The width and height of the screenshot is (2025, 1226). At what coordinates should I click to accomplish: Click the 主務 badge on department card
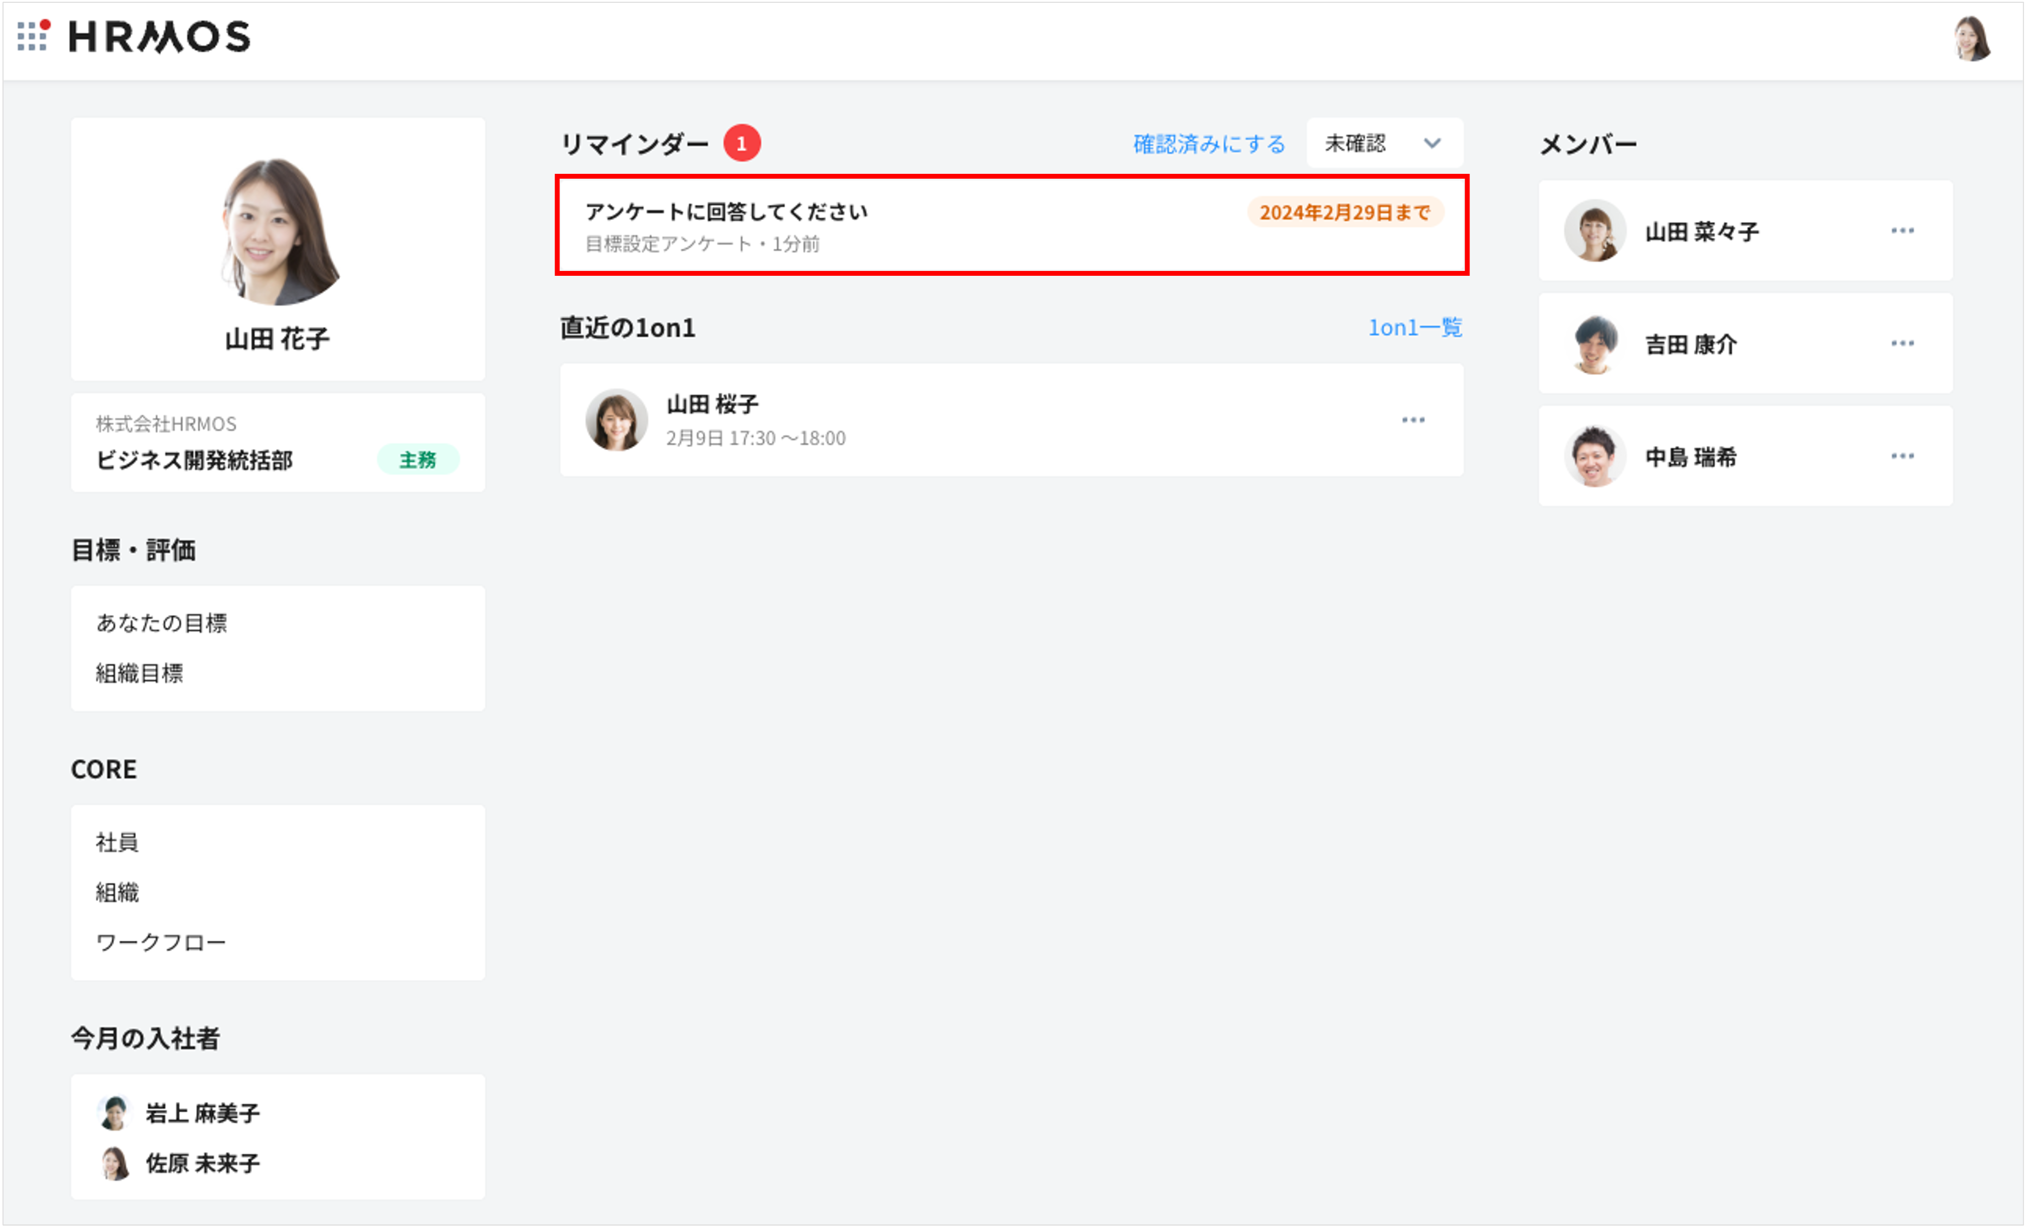pyautogui.click(x=418, y=460)
